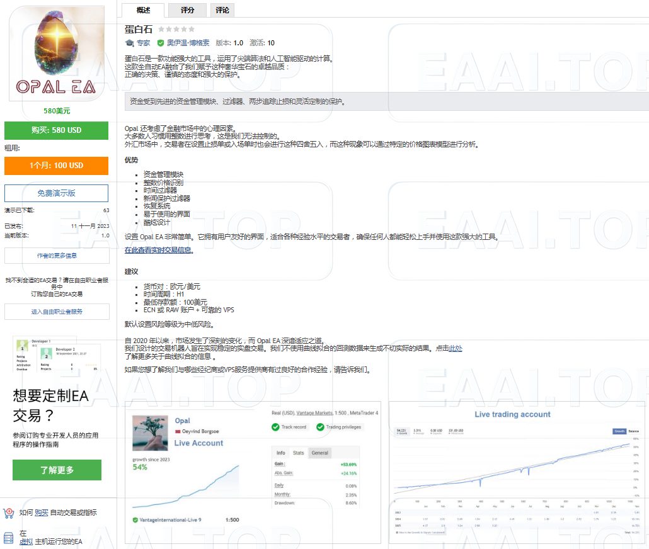This screenshot has width=649, height=549.
Task: Click the graduation cap expert badge icon
Action: coord(129,43)
